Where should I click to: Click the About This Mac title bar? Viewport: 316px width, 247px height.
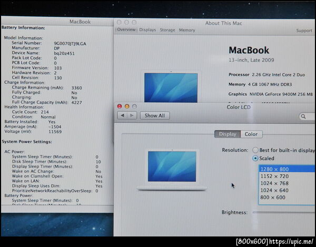tap(215, 23)
